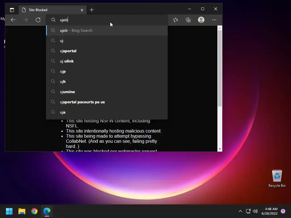The image size is (291, 218).
Task: Click the Microsoft Edge taskbar icon
Action: 47,211
